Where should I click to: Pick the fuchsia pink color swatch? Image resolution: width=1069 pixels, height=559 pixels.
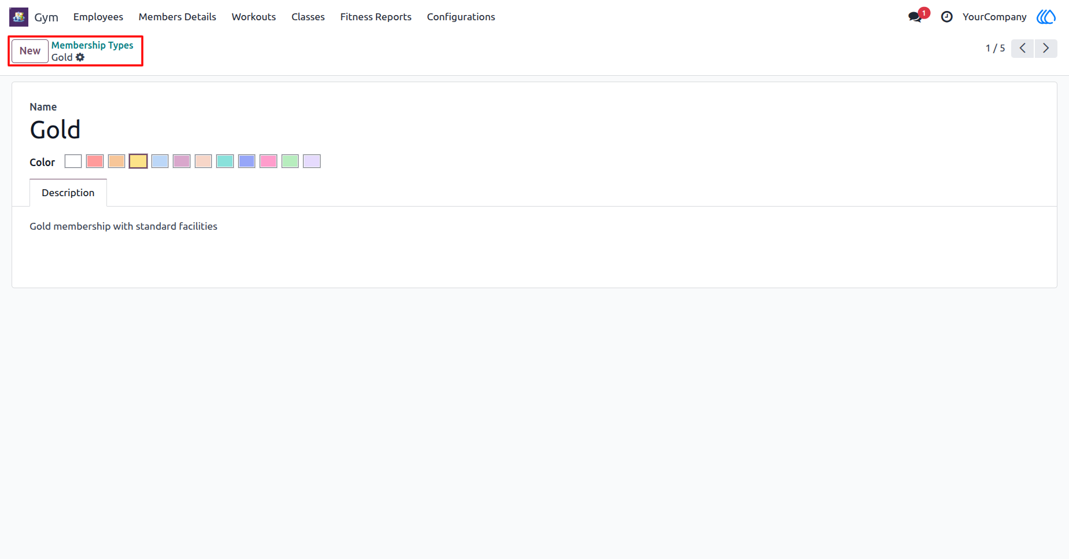click(268, 161)
